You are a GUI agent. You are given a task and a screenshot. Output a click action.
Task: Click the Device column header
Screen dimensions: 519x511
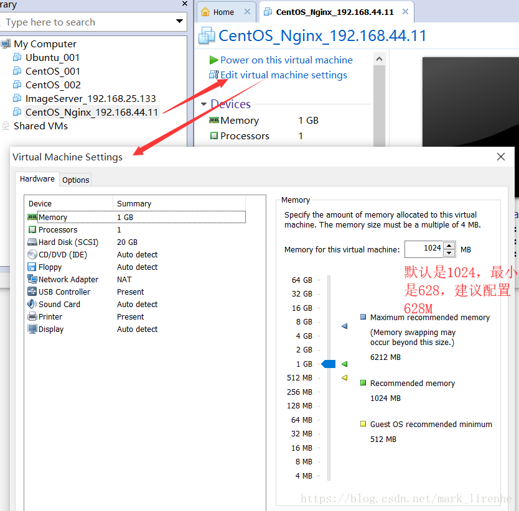point(69,203)
